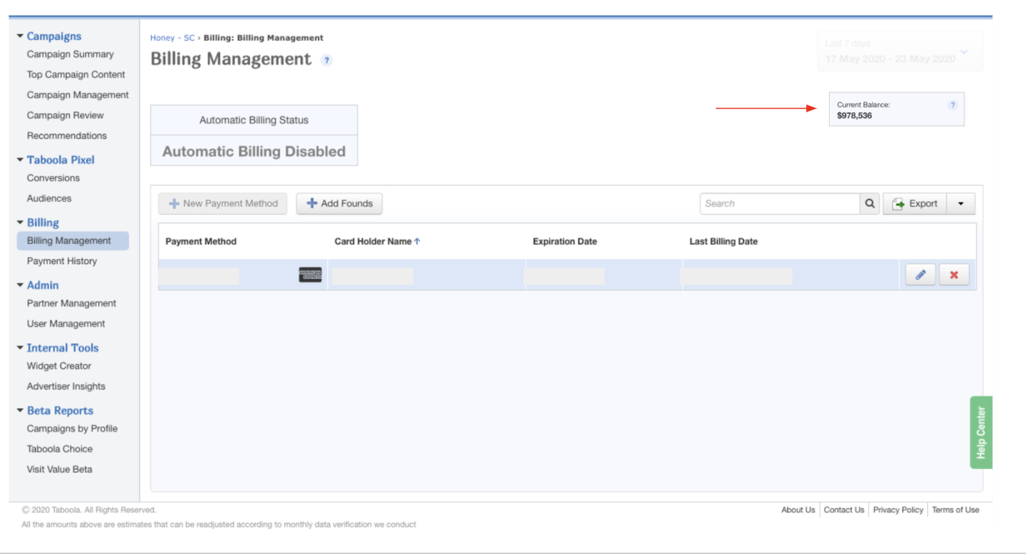Open Campaigns by Profile report

[72, 429]
